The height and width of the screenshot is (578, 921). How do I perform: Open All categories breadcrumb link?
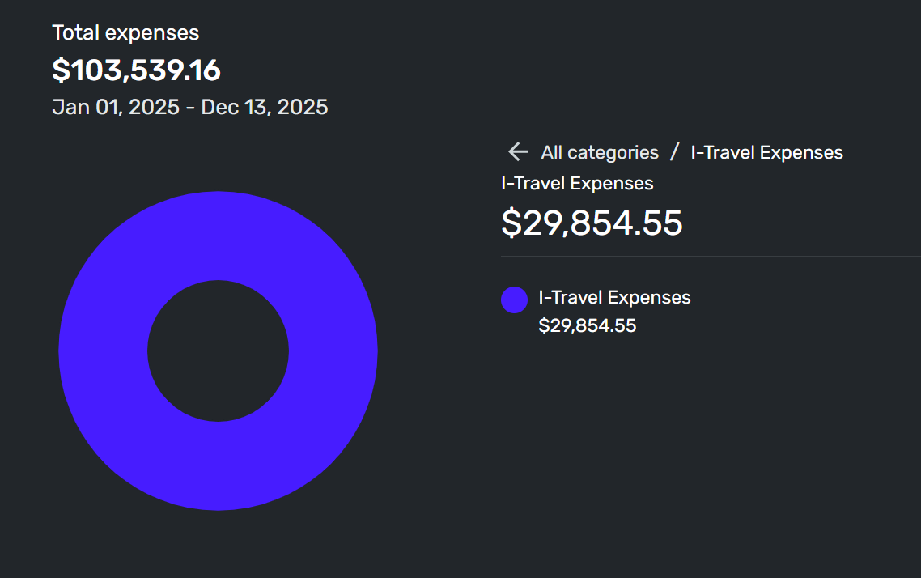(600, 153)
